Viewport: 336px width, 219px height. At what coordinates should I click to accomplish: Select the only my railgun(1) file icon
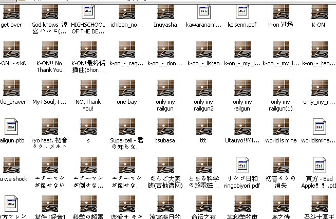coord(281,88)
